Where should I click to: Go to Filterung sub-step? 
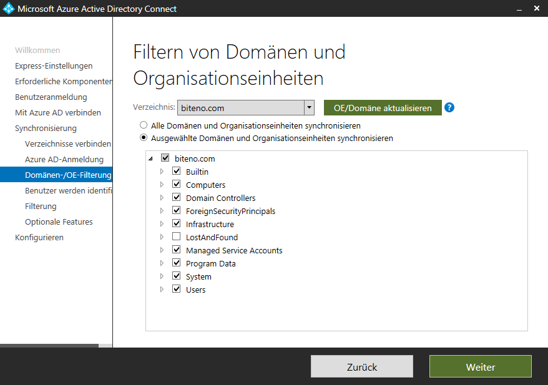[41, 206]
